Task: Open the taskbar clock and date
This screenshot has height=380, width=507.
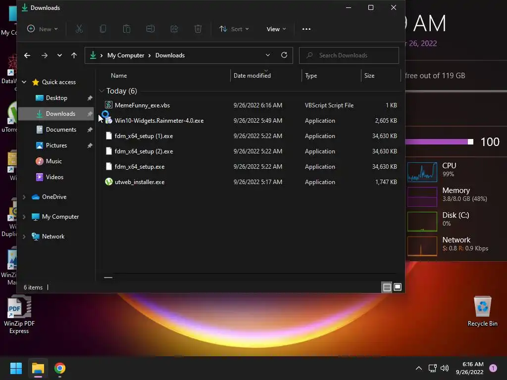Action: [469, 368]
